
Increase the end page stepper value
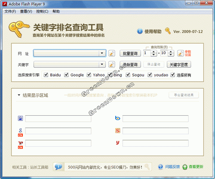pos(171,52)
